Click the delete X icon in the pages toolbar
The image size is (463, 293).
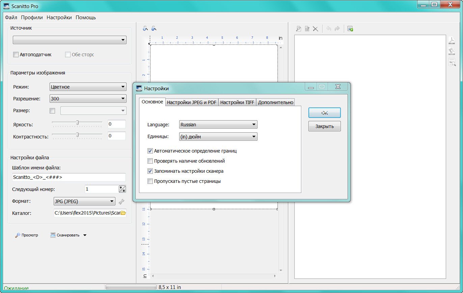click(x=316, y=29)
